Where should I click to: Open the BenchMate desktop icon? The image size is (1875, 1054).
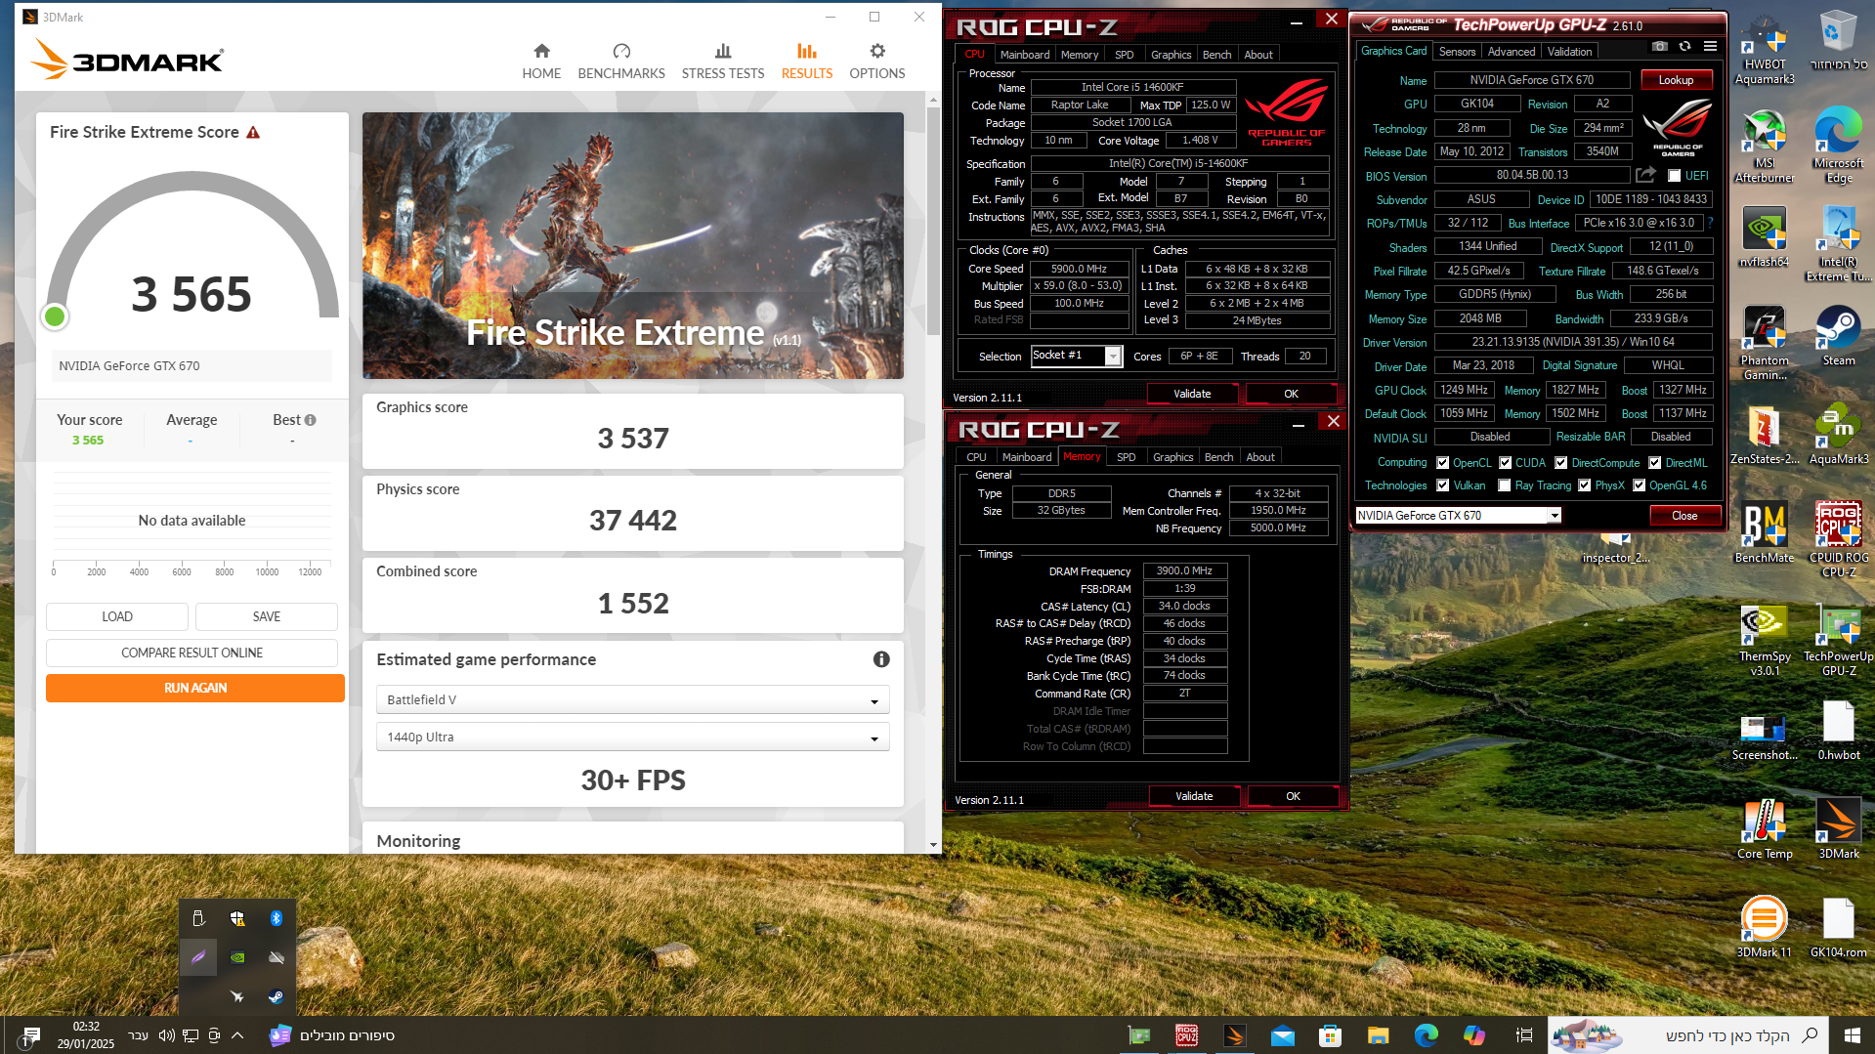click(1765, 532)
